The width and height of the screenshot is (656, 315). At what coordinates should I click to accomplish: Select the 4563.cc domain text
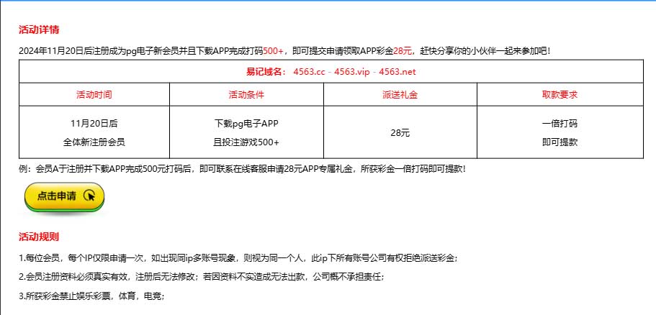tap(308, 72)
